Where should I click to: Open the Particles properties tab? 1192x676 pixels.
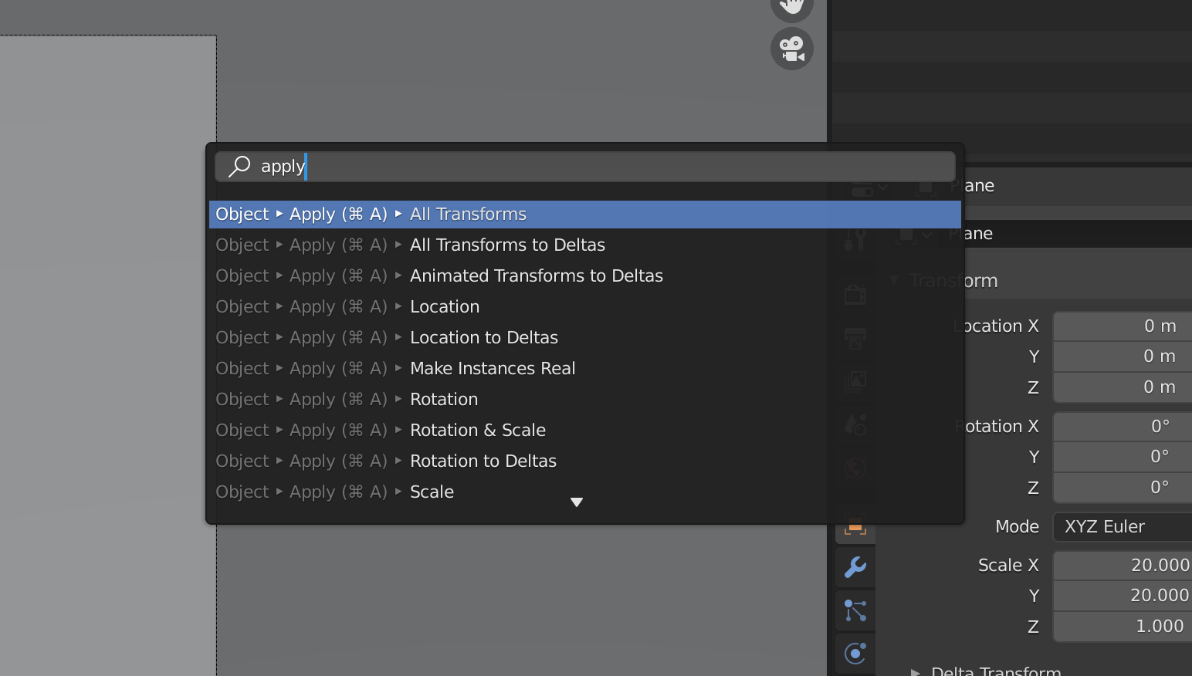(x=855, y=610)
